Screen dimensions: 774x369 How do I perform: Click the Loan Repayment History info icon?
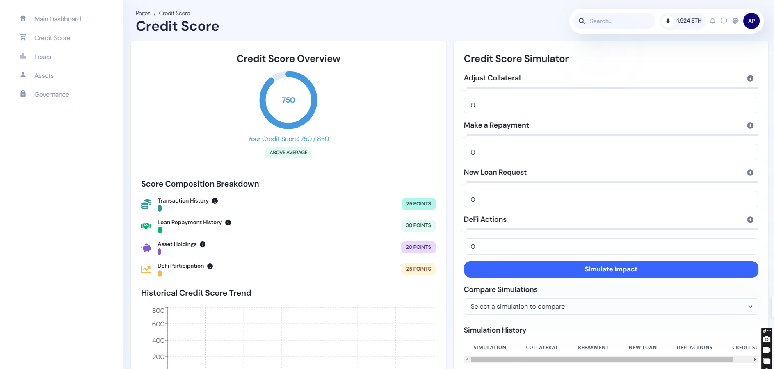(x=228, y=222)
